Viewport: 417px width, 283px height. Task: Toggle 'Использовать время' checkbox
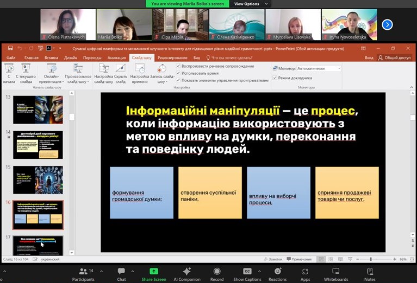pyautogui.click(x=178, y=73)
